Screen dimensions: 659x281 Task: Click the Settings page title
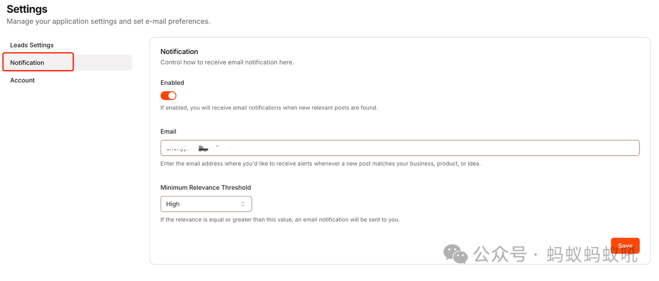[27, 9]
